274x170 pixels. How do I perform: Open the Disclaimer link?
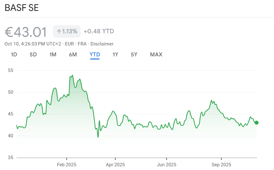point(102,44)
